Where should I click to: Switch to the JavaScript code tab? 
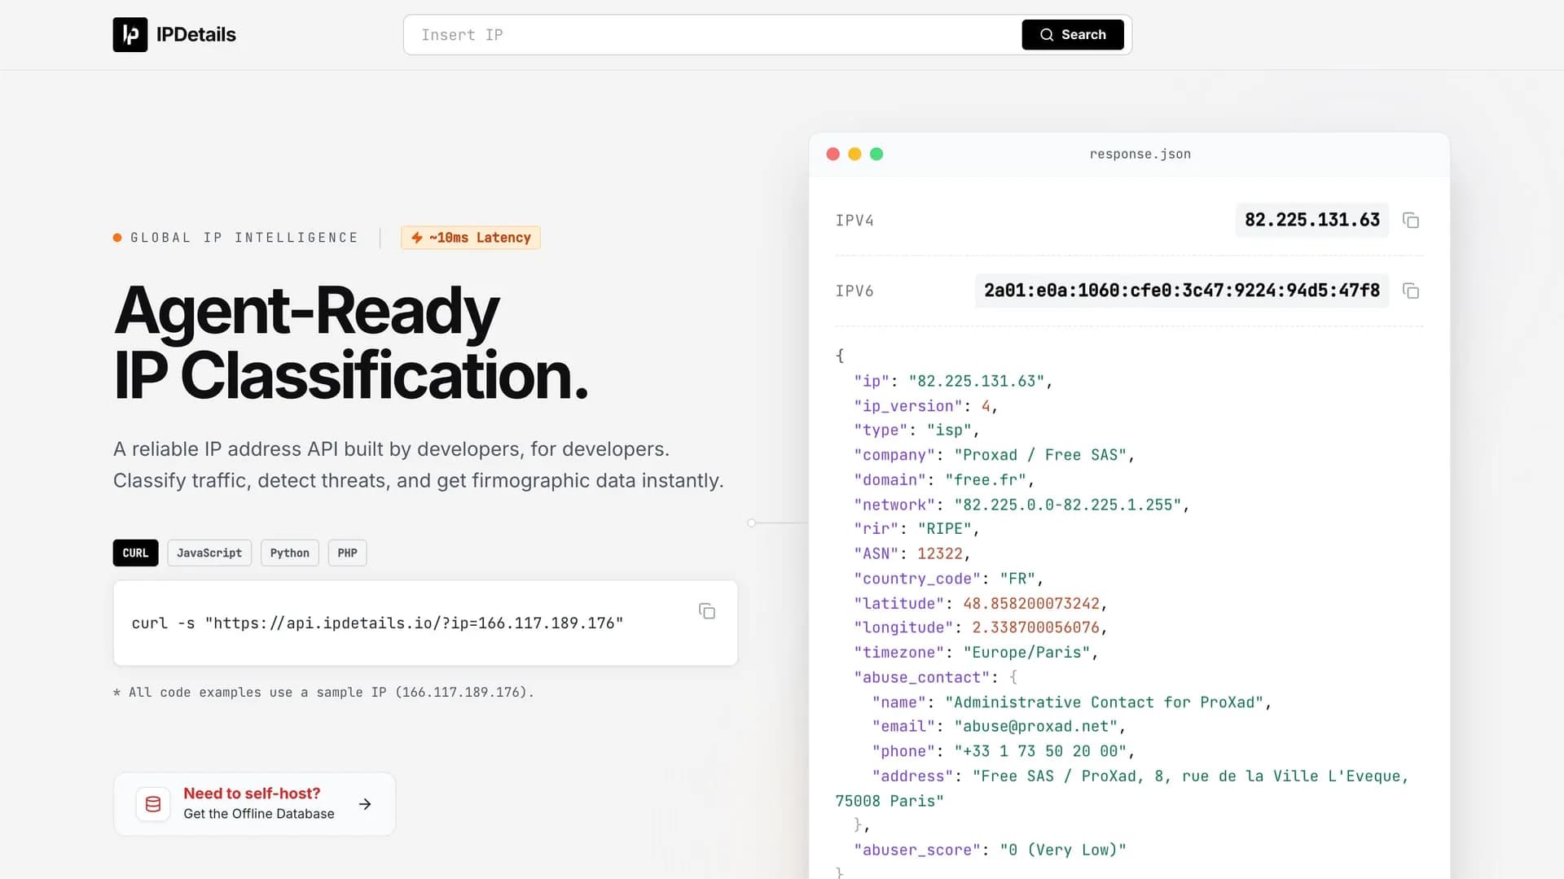(x=209, y=553)
